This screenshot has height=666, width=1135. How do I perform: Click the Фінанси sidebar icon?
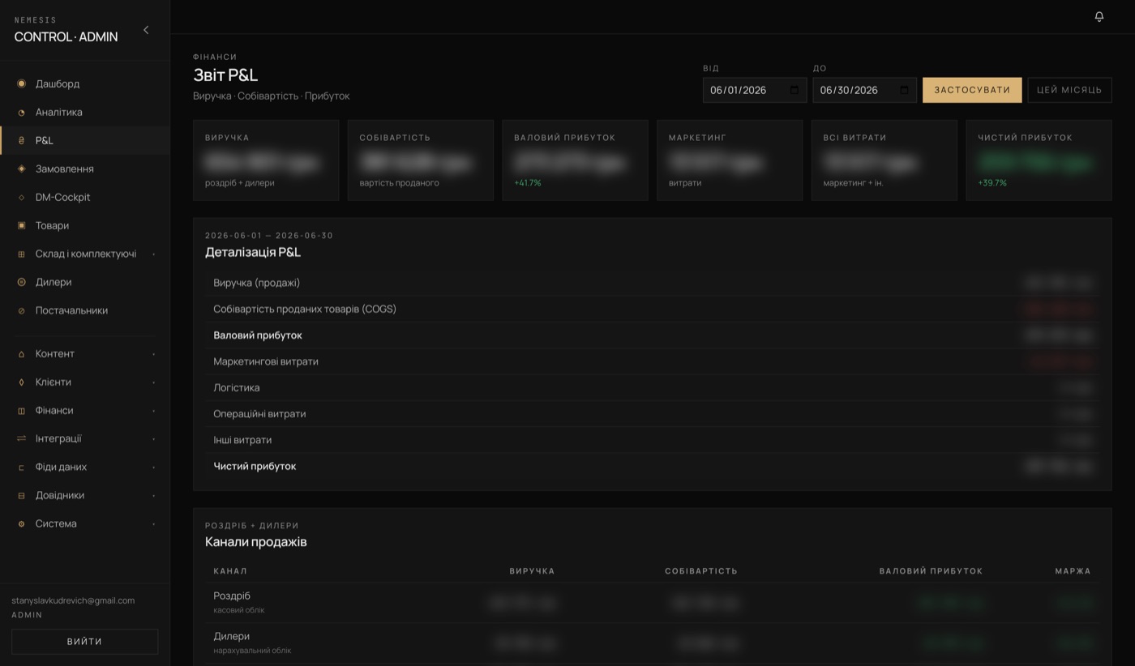click(x=22, y=411)
